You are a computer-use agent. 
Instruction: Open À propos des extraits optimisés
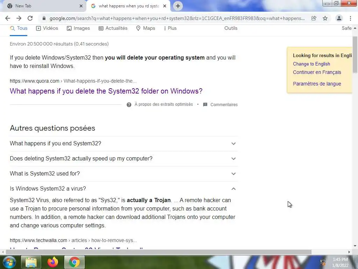[x=164, y=104]
